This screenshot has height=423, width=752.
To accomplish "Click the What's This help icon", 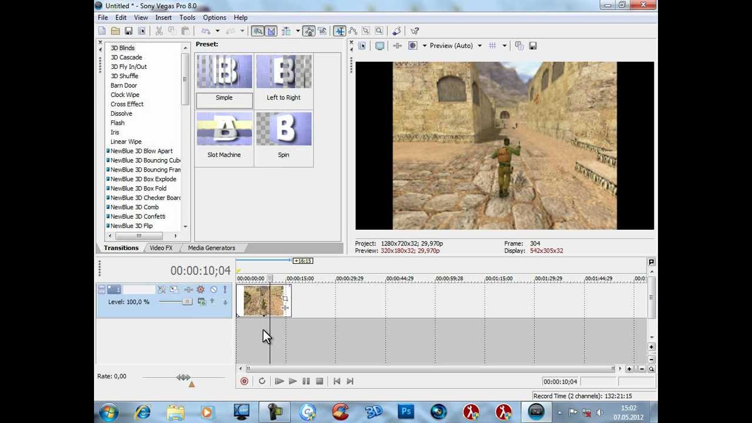I will [415, 31].
